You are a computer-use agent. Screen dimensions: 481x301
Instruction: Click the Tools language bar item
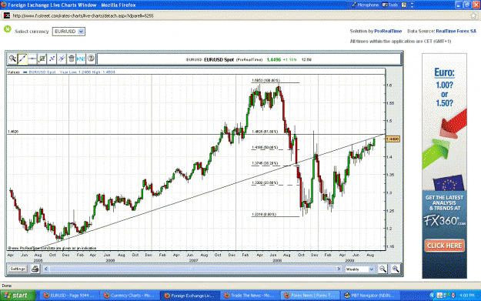[x=390, y=5]
